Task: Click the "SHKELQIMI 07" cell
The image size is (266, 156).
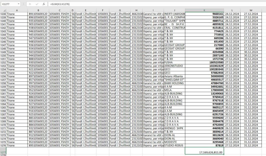Action: [174, 80]
